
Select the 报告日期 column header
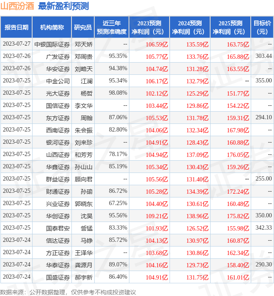pyautogui.click(x=16, y=27)
